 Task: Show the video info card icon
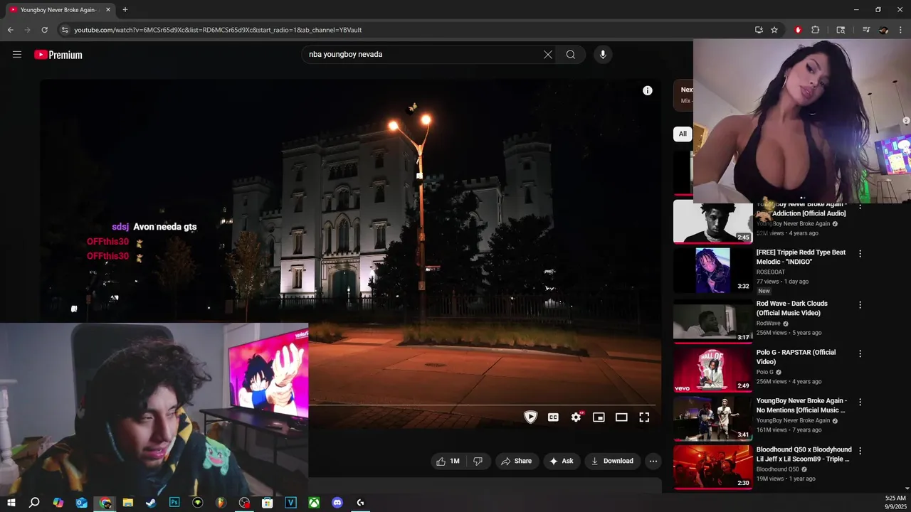pos(648,90)
